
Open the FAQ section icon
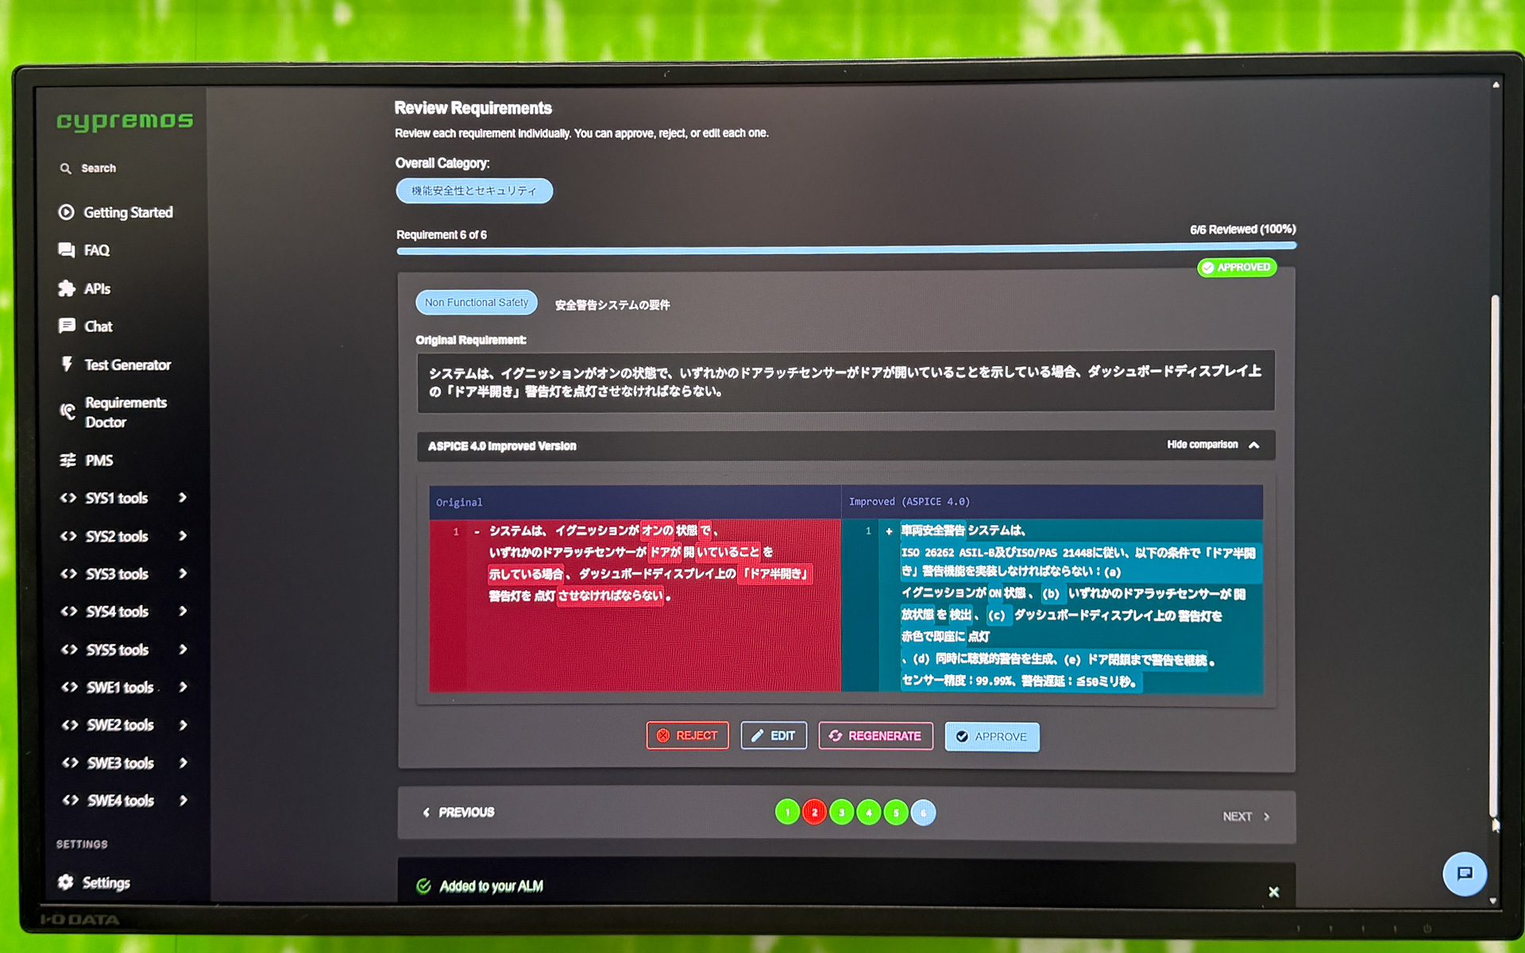66,249
